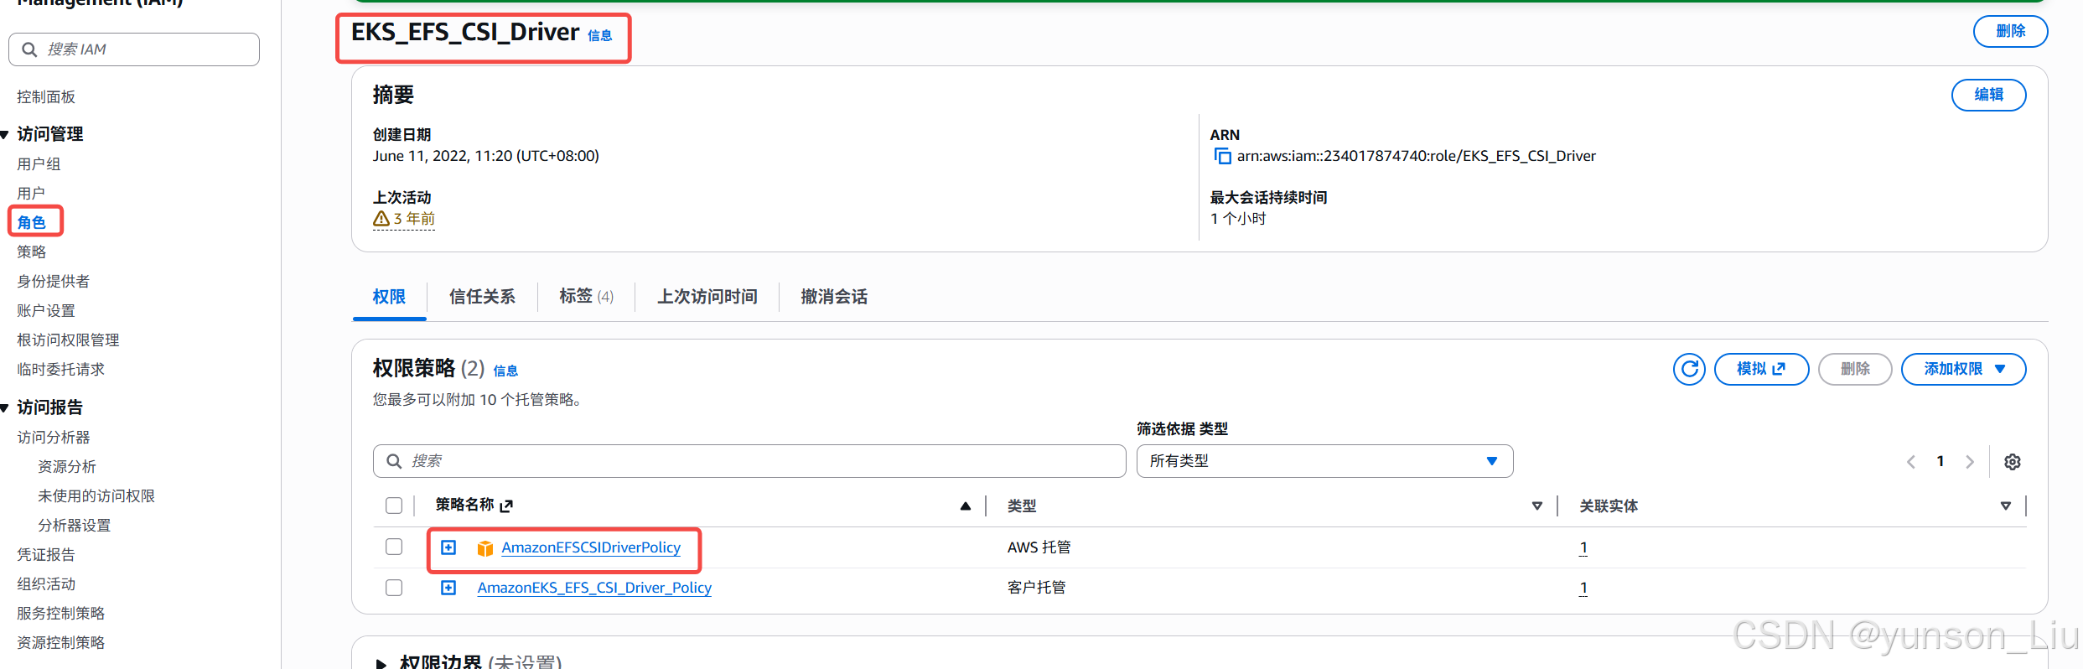Click 关联实体 count for AmazonEFSCSIDriverPolicy

[1583, 547]
